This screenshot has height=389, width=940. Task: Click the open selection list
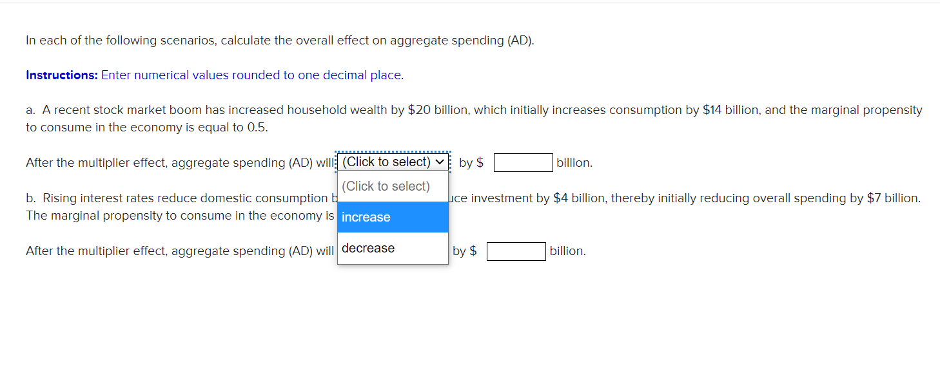[393, 217]
